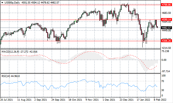Click the 11 Aug 2021 date label
173x103 pixels.
click(x=24, y=100)
